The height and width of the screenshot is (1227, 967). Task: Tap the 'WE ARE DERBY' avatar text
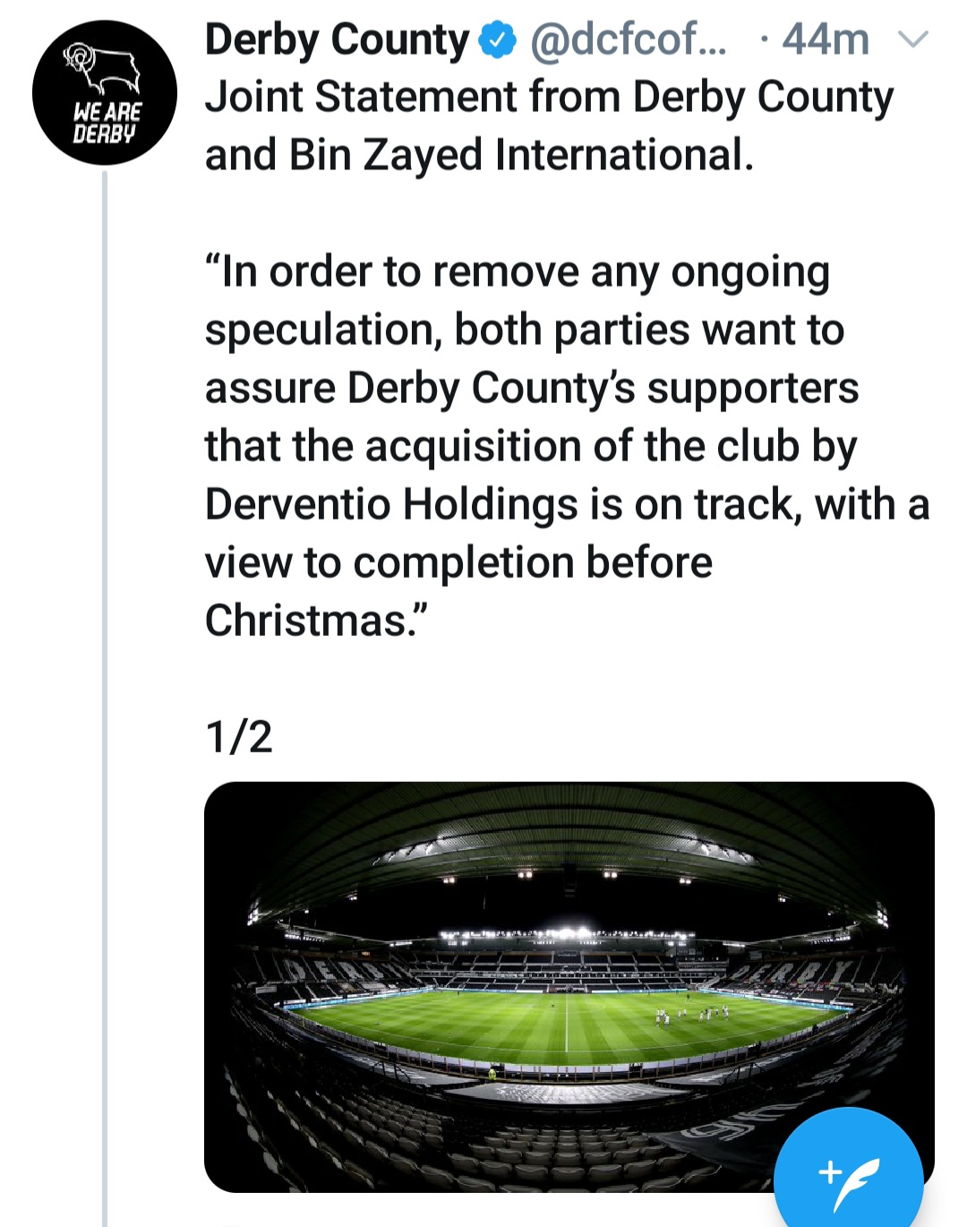coord(107,123)
